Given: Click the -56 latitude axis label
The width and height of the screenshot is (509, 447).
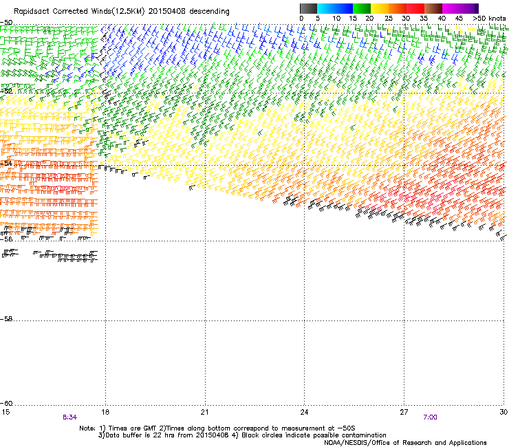Looking at the screenshot, I should click(x=6, y=239).
